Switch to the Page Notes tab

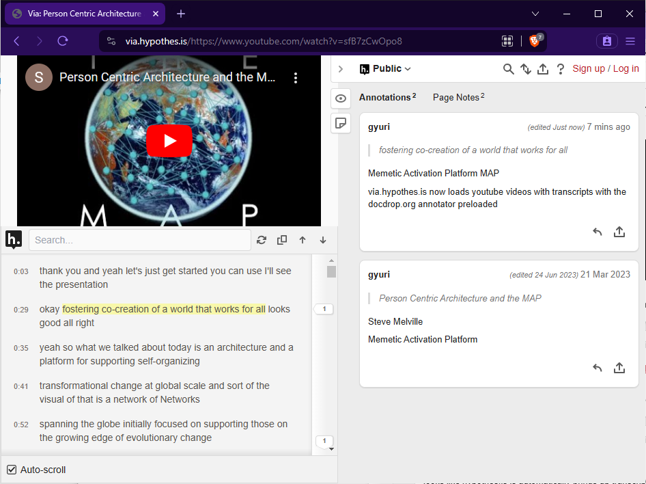[x=458, y=97]
